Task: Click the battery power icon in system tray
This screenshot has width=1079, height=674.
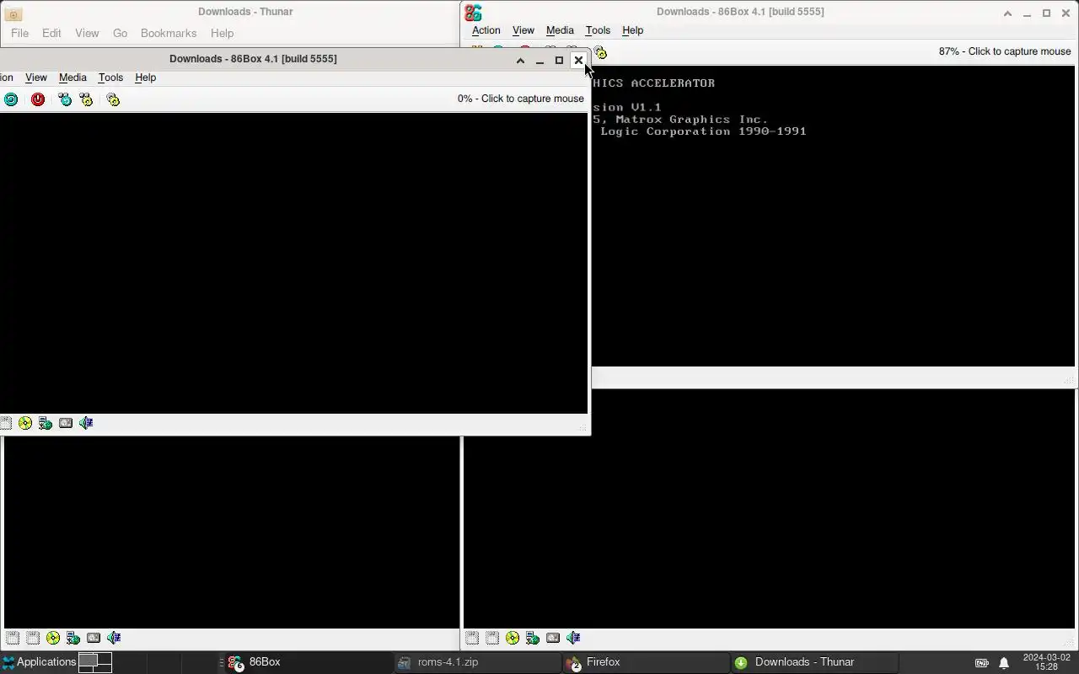Action: [x=982, y=663]
